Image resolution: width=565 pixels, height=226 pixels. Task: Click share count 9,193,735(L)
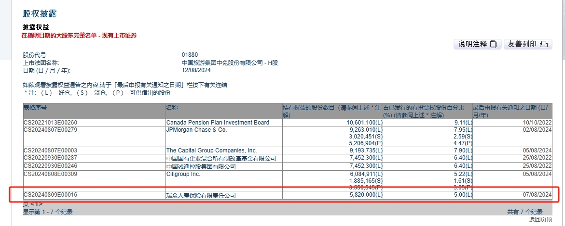pos(366,151)
